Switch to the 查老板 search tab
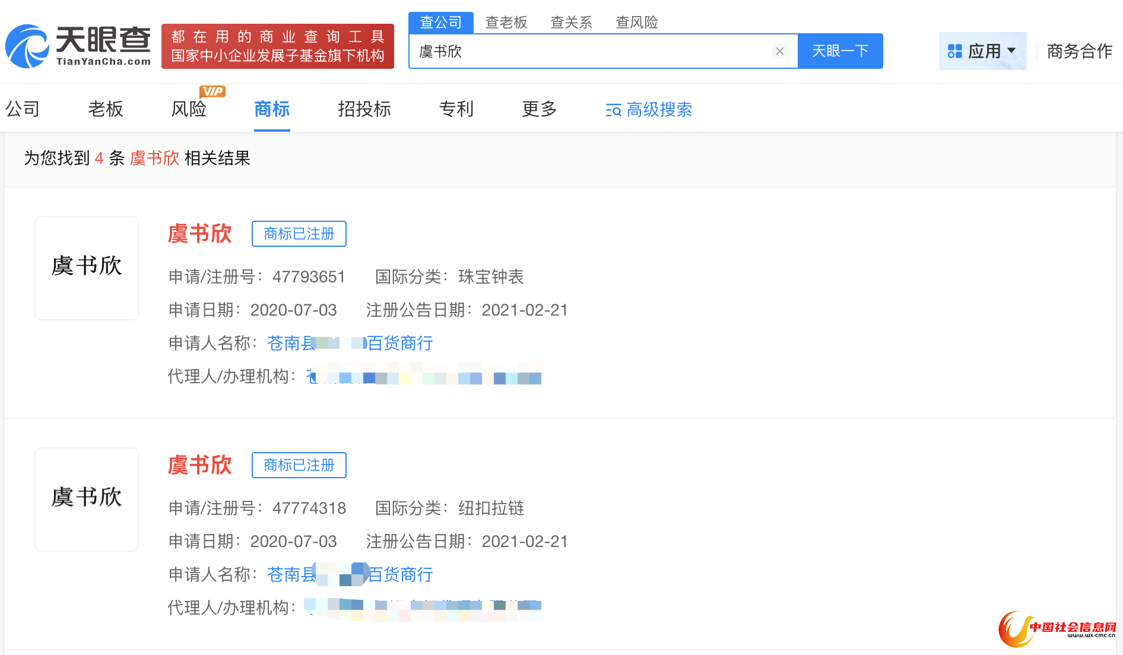1123x655 pixels. tap(506, 23)
